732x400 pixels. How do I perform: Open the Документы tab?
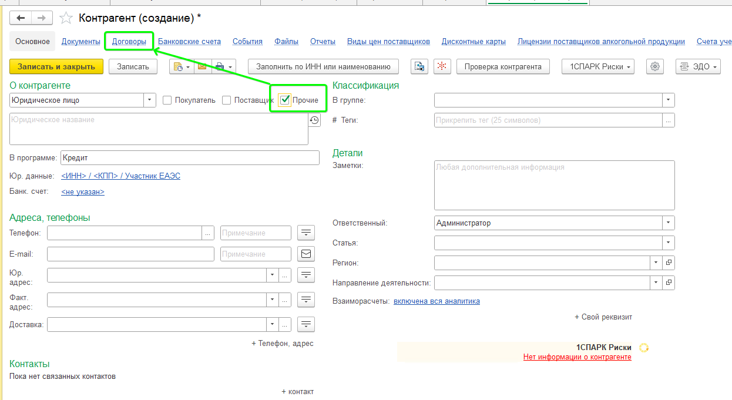81,42
